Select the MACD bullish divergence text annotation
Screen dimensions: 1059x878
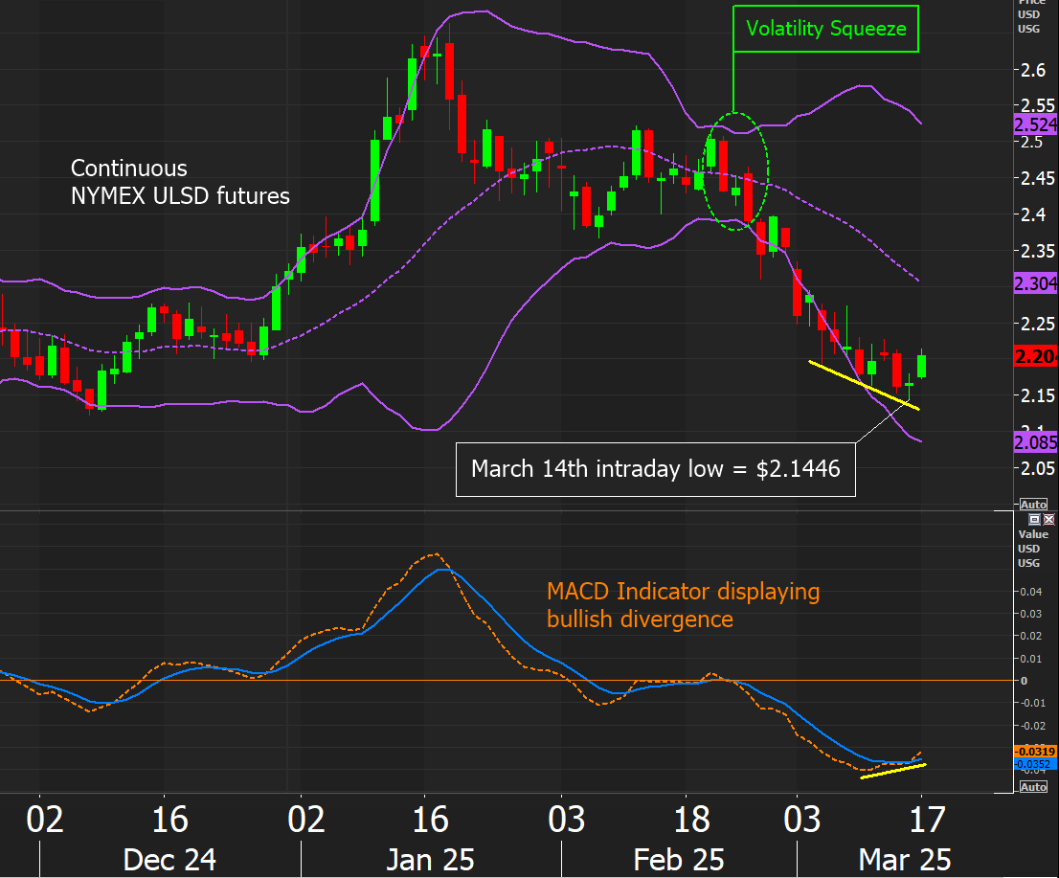683,605
